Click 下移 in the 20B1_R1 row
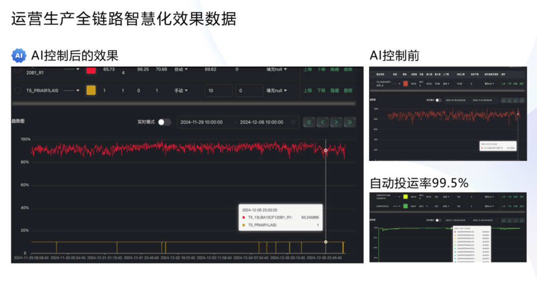The height and width of the screenshot is (290, 537). (321, 70)
